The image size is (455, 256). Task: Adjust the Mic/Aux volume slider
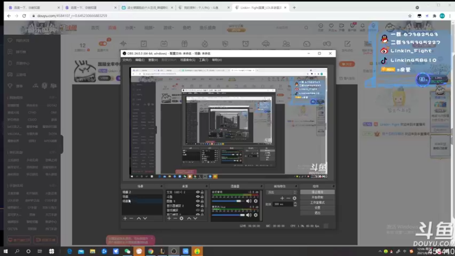coord(228,215)
